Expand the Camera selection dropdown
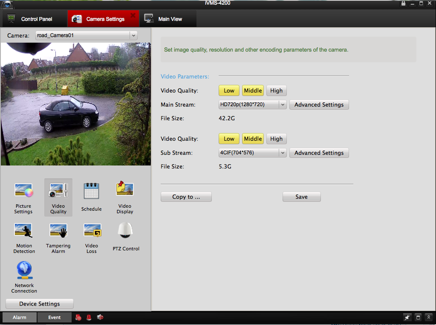The width and height of the screenshot is (436, 325). pos(87,35)
